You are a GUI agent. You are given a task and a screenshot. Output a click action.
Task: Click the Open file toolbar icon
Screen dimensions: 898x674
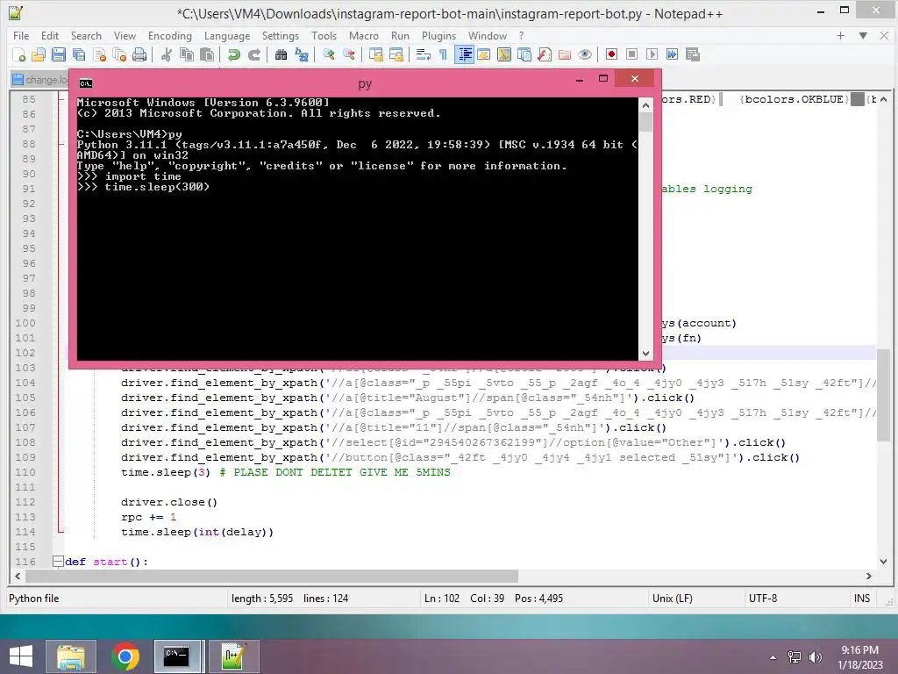pyautogui.click(x=39, y=54)
